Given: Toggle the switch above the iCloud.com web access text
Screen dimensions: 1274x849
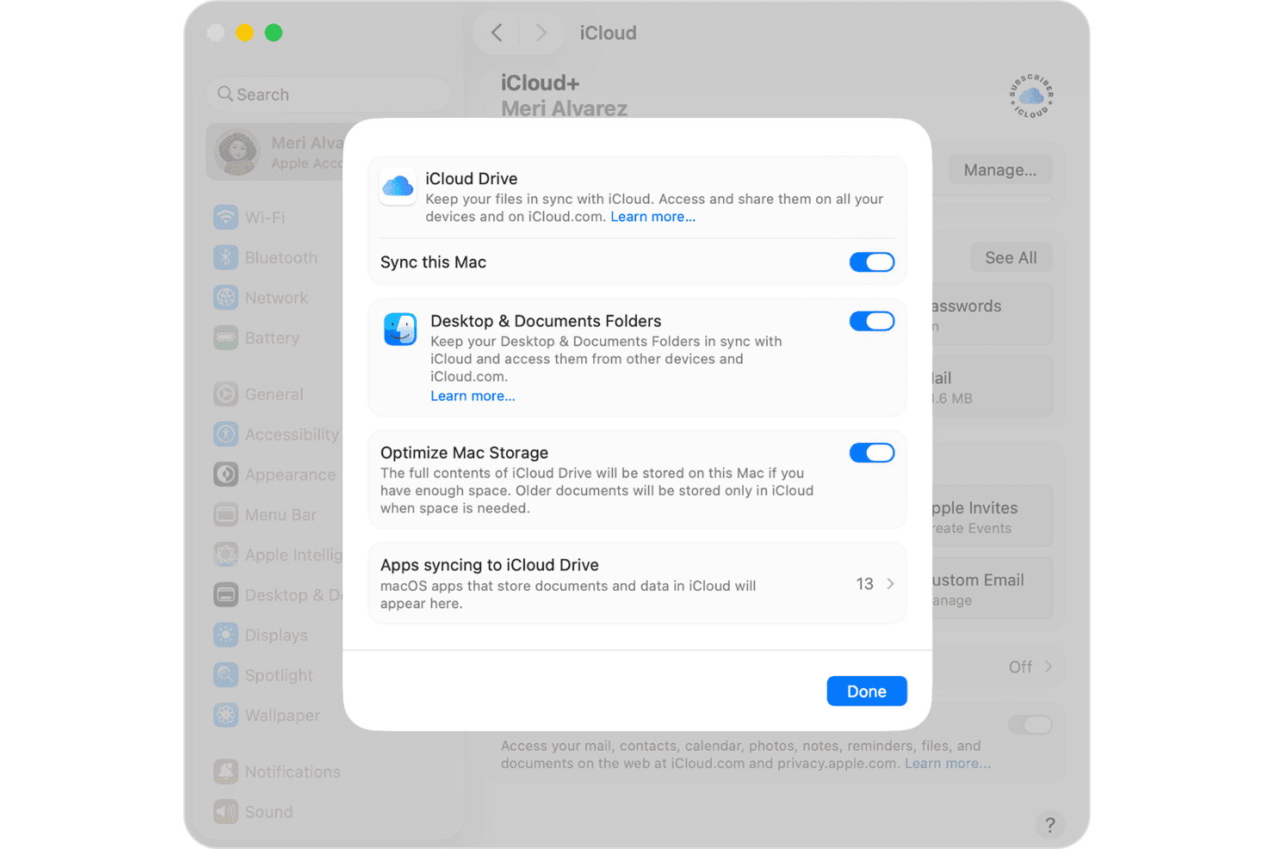Looking at the screenshot, I should point(1030,724).
